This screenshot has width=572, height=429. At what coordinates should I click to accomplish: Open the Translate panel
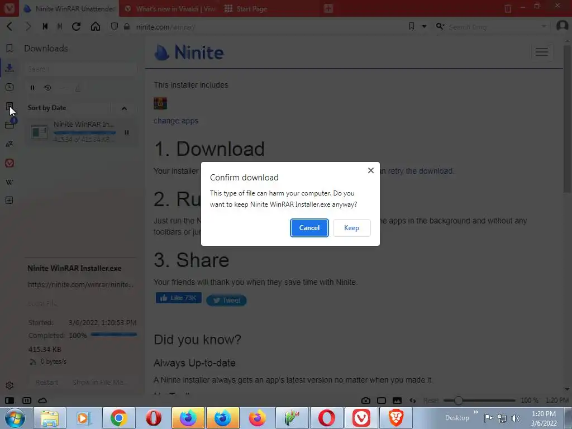click(x=9, y=144)
